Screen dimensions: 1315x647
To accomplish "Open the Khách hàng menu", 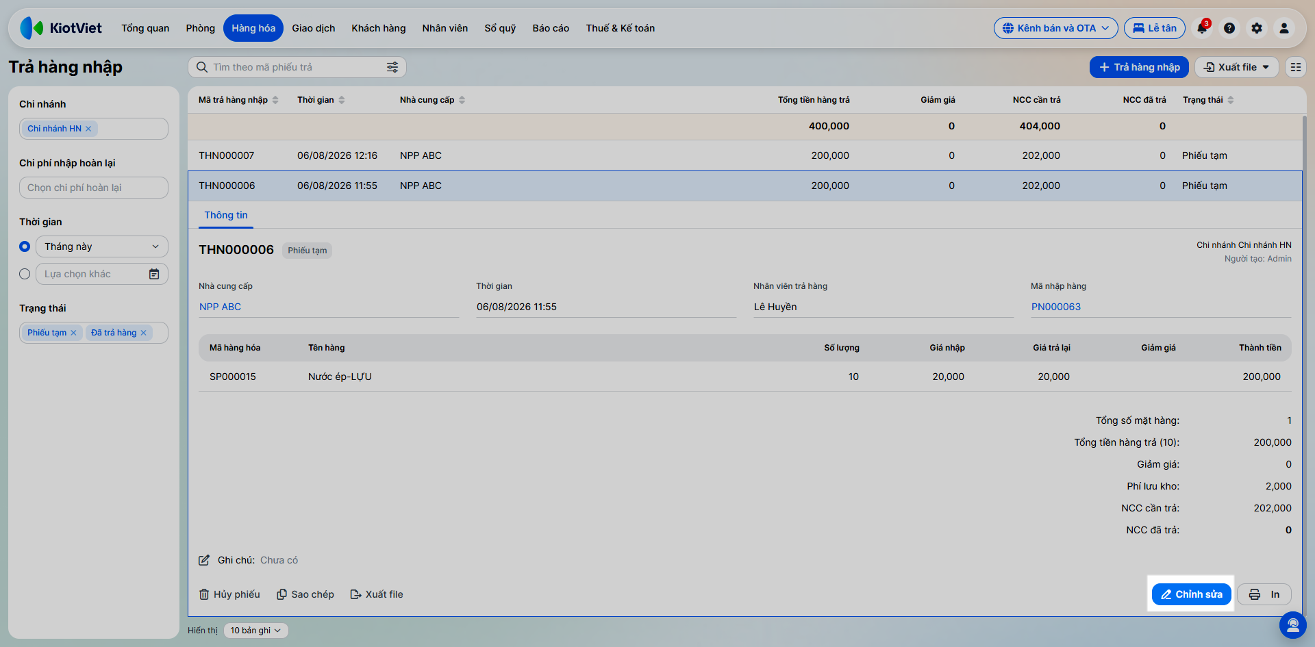I will point(379,28).
